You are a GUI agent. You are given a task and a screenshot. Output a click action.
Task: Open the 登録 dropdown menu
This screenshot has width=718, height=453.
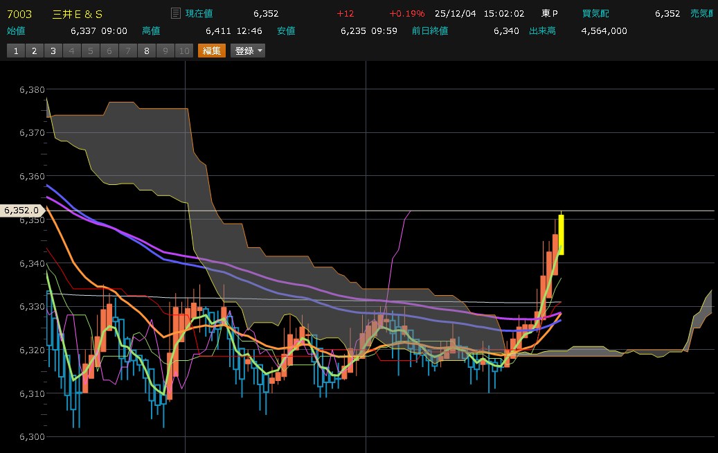pos(248,51)
